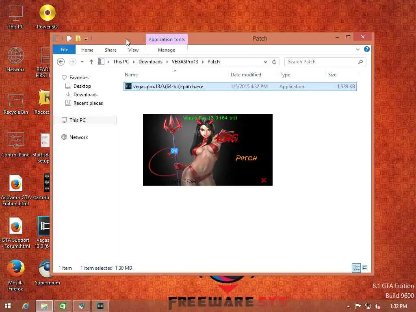Screen dimensions: 416x312
Task: Click This PC in address breadcrumb
Action: click(x=121, y=62)
